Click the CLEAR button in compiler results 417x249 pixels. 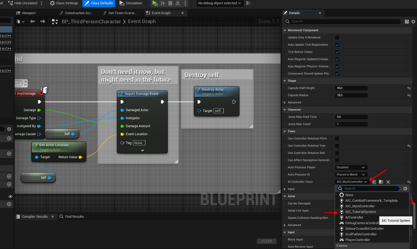267,241
